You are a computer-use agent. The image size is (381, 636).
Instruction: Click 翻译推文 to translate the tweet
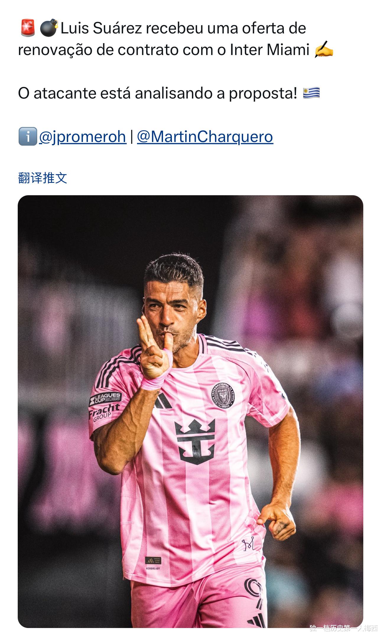(43, 178)
